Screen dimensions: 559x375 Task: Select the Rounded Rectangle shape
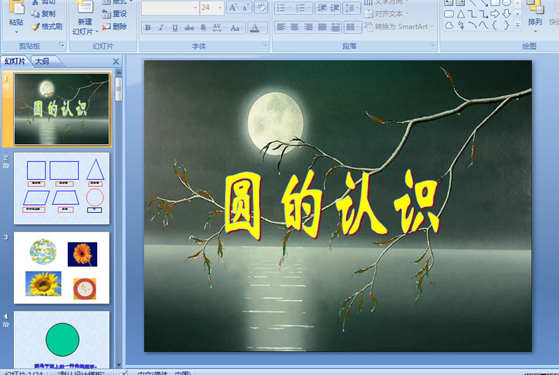[449, 14]
